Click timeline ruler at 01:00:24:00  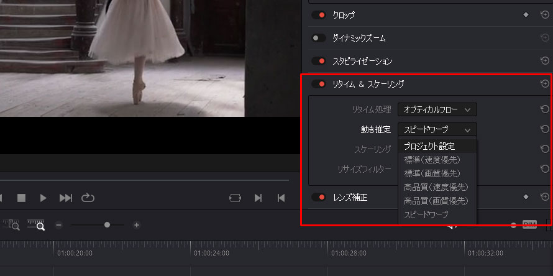[211, 253]
